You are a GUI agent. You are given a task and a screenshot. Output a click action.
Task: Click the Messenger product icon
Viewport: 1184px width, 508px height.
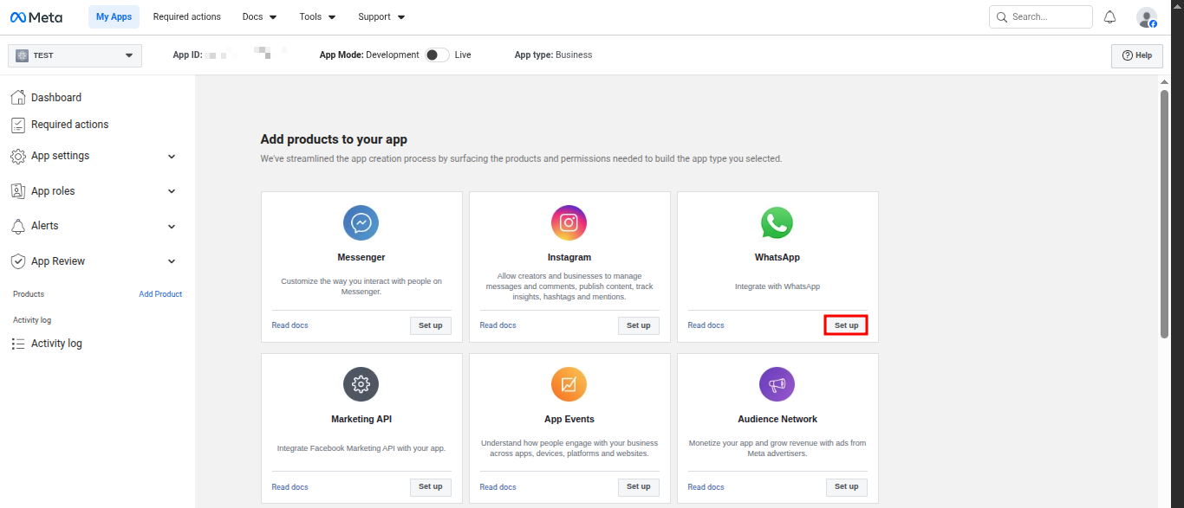pos(361,222)
